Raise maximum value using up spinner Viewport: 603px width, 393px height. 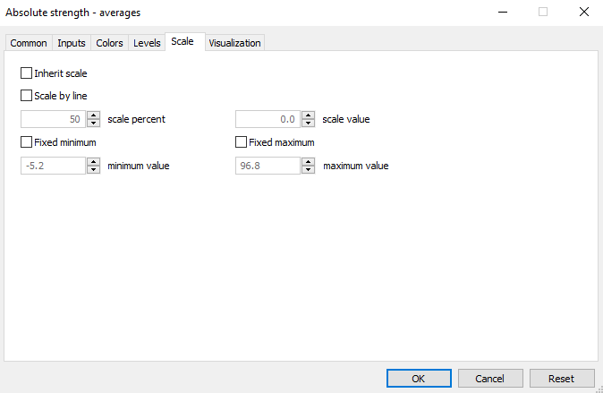pos(308,161)
